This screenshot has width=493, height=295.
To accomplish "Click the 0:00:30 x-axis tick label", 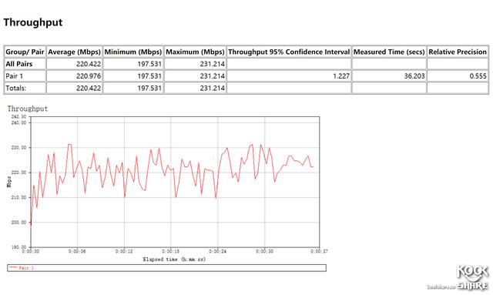I will [264, 251].
